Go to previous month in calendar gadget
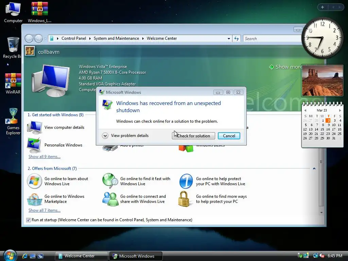The width and height of the screenshot is (348, 261). point(305,110)
